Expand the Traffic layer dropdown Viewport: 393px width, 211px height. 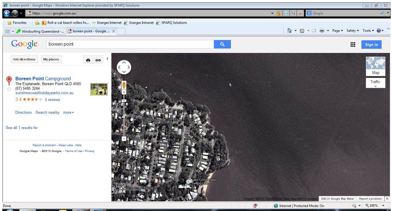[375, 83]
